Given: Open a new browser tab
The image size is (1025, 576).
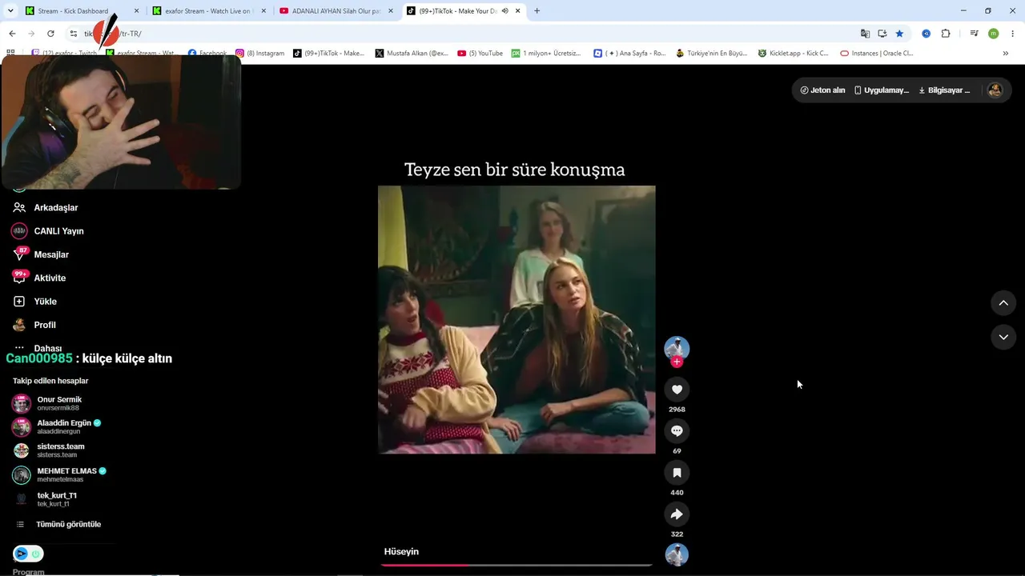Looking at the screenshot, I should pos(537,11).
